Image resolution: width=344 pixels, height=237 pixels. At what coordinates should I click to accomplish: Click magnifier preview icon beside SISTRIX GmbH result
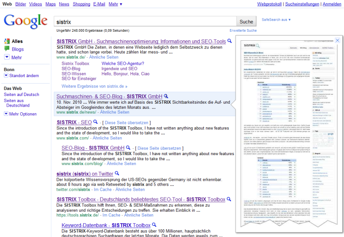(x=230, y=42)
